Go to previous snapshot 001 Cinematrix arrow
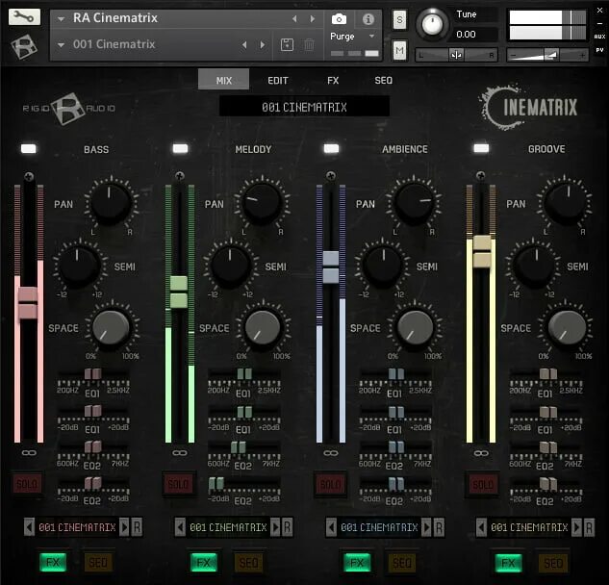609x585 pixels. click(244, 44)
